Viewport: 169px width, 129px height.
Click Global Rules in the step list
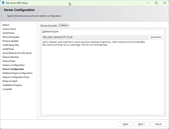(8, 33)
